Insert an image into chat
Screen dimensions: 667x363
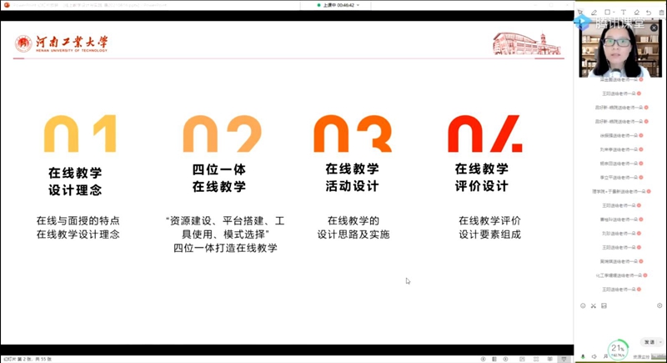[604, 305]
